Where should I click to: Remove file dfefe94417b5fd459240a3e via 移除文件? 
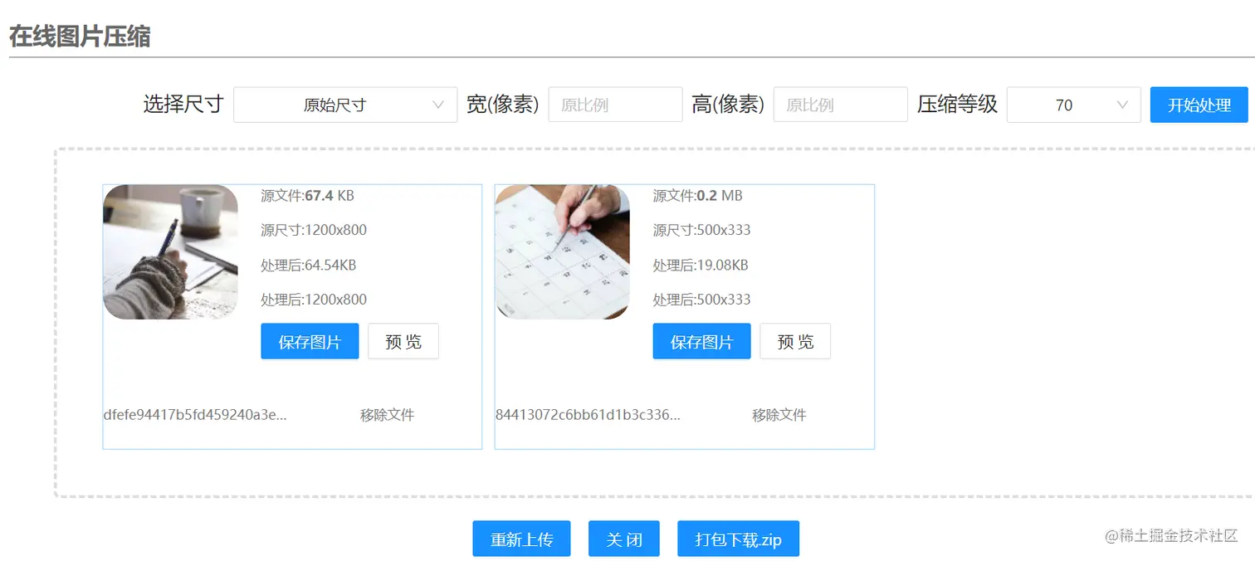coord(387,415)
